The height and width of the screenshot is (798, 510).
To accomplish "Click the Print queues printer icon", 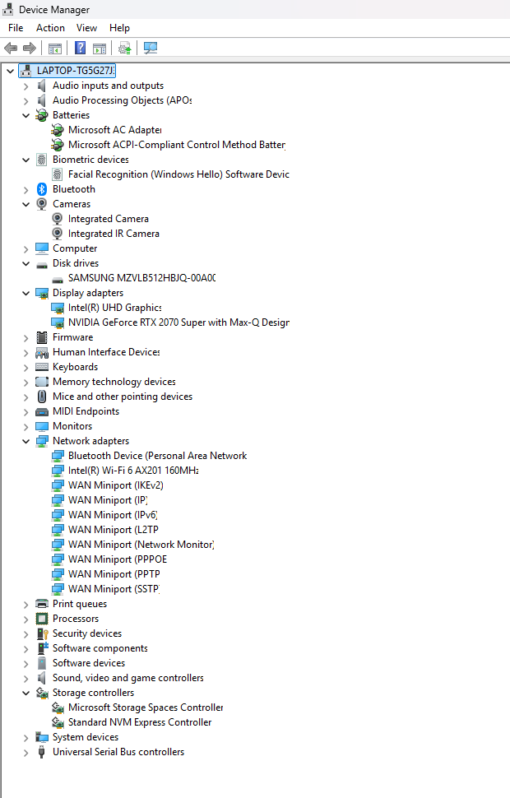I will [42, 604].
